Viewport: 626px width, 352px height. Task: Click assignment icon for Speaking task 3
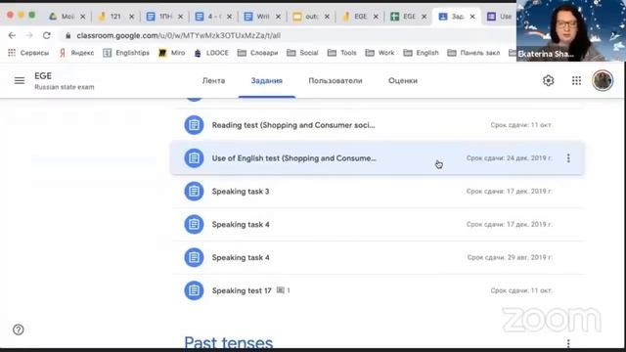click(x=194, y=192)
